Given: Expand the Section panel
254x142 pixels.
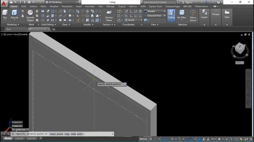Looking at the screenshot, I should [108, 24].
